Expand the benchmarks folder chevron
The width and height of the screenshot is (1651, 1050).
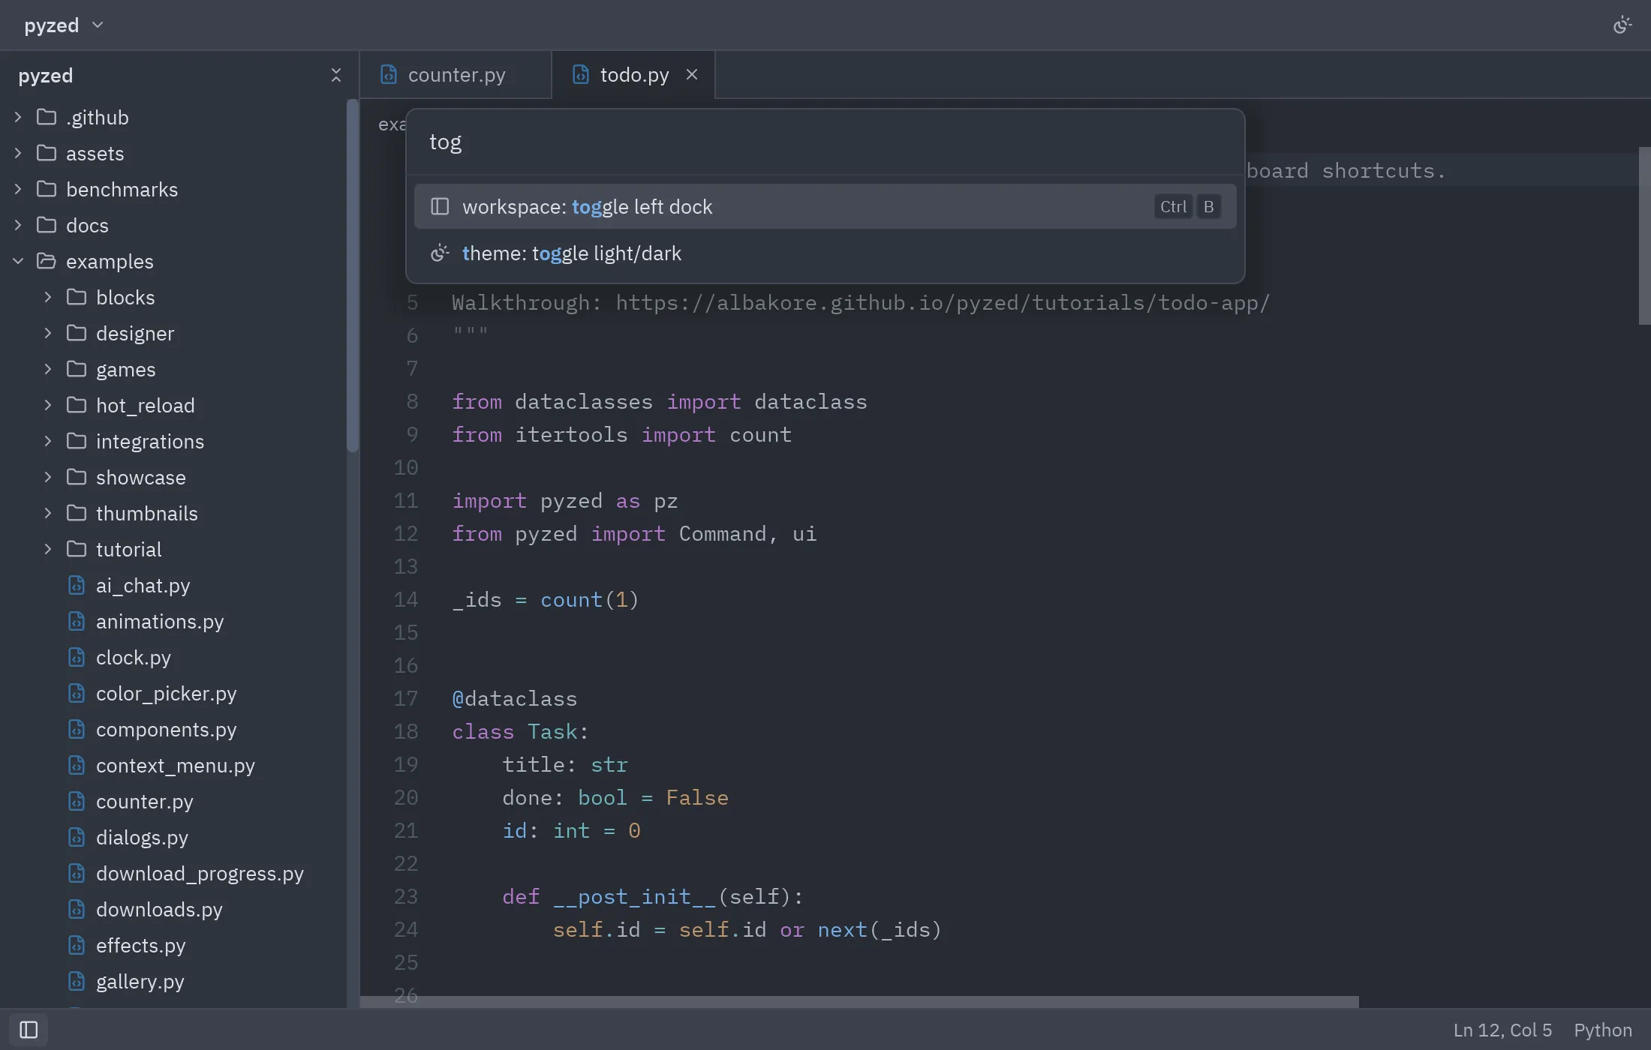[x=18, y=189]
